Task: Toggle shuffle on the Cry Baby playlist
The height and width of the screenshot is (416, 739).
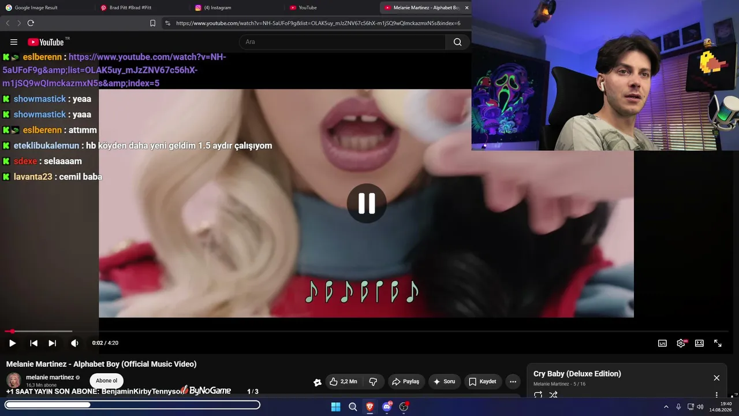Action: [x=553, y=395]
